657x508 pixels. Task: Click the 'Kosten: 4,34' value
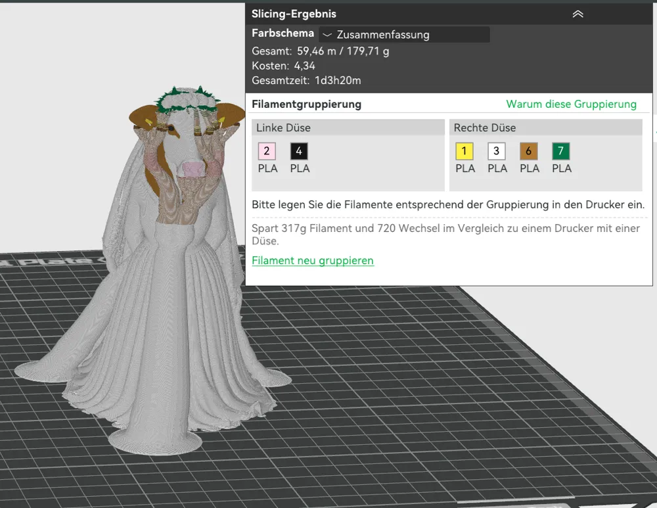pos(283,66)
